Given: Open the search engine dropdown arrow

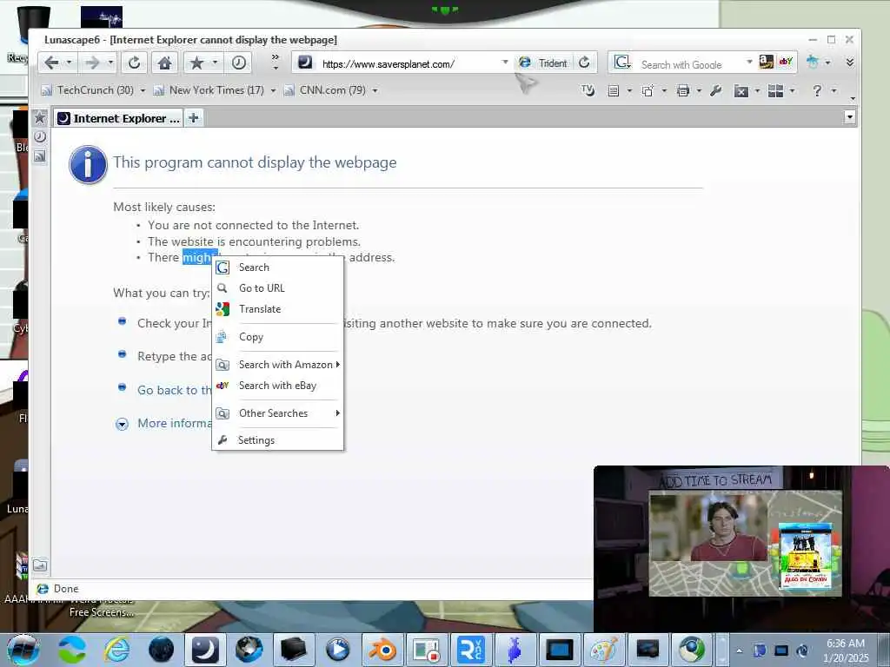Looking at the screenshot, I should pyautogui.click(x=749, y=62).
